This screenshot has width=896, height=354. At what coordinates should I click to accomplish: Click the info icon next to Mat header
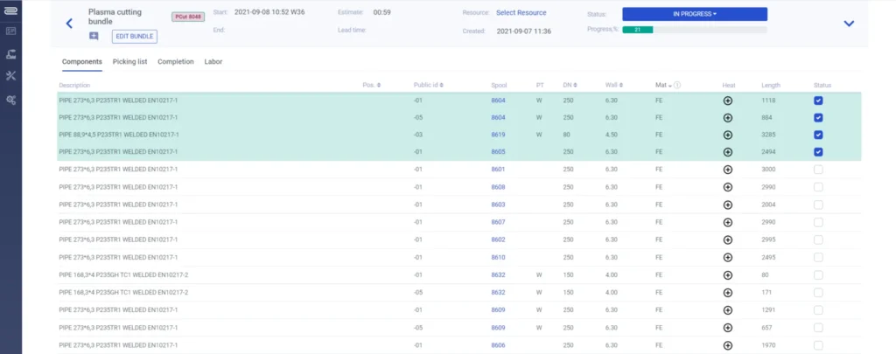677,85
